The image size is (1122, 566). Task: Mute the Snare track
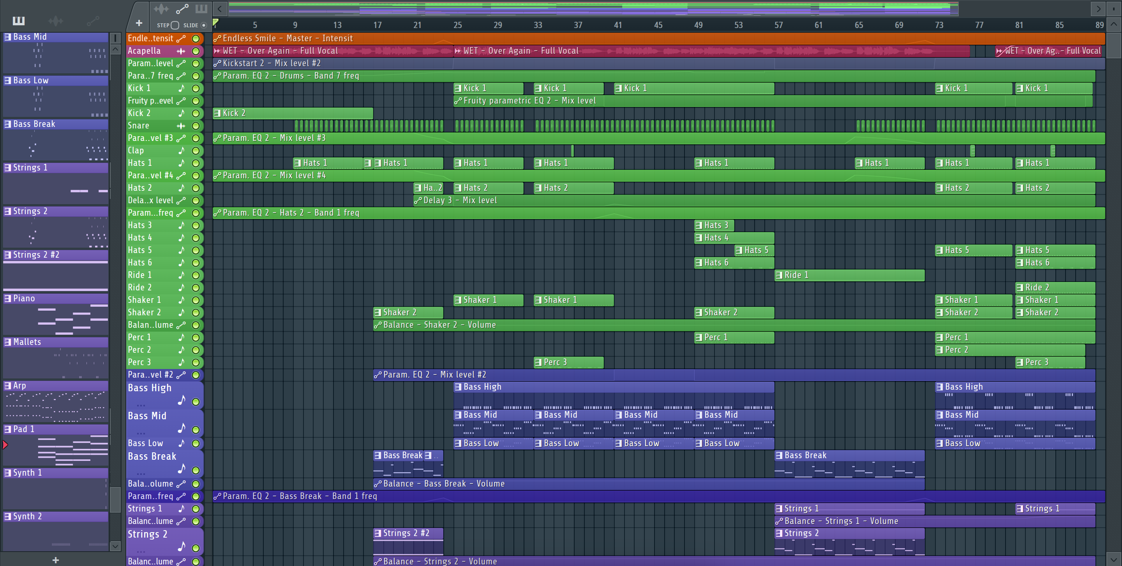[x=196, y=126]
